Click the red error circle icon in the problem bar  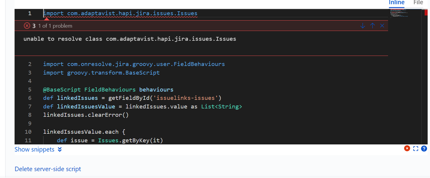(x=27, y=26)
